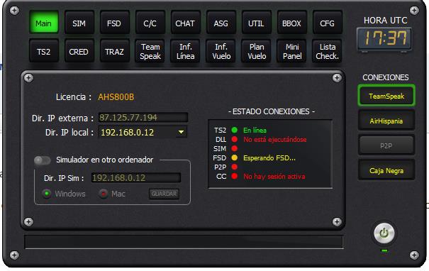Image resolution: width=429 pixels, height=271 pixels.
Task: Click the 'En línea' status text
Action: tap(255, 131)
